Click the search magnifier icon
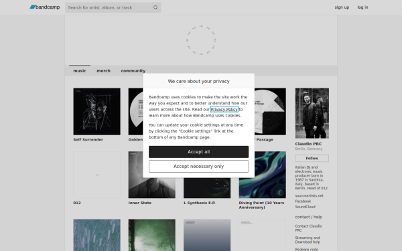The image size is (402, 251). [155, 7]
